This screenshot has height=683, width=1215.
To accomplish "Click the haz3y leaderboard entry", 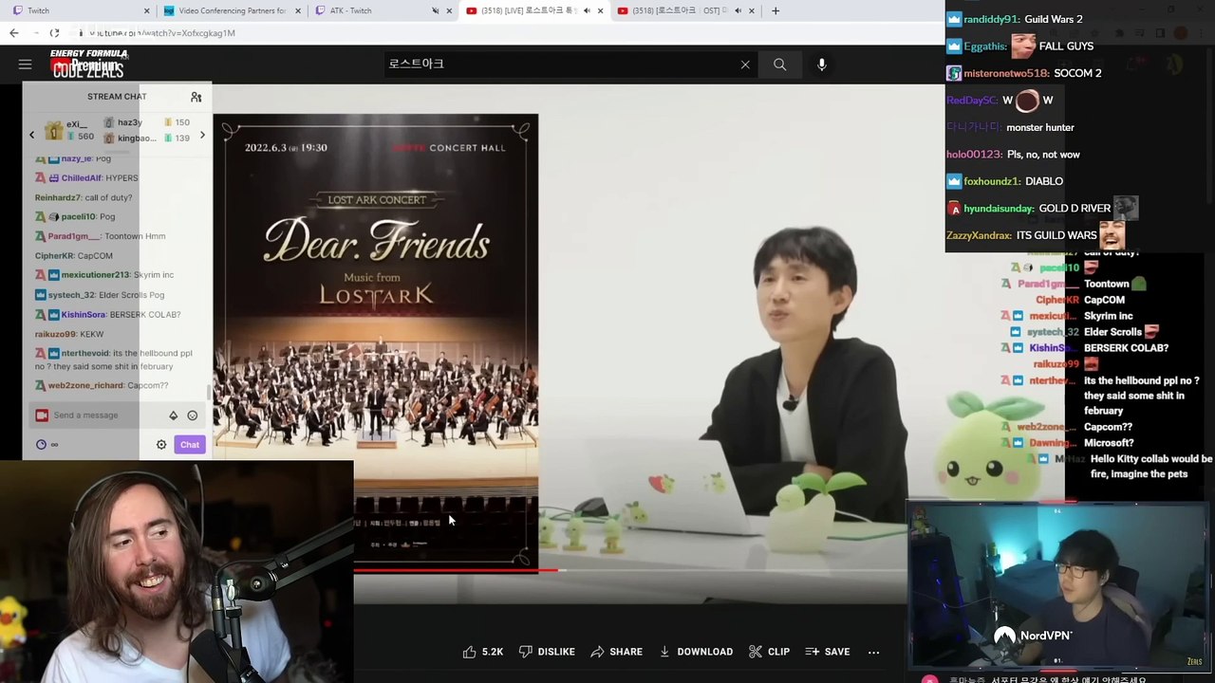I will click(x=147, y=122).
